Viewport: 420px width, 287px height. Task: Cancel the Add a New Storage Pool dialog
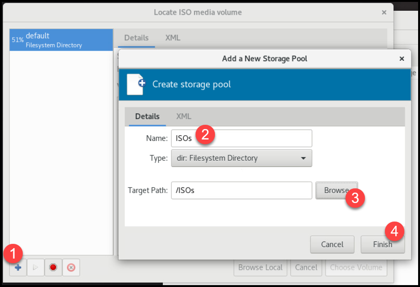(332, 244)
